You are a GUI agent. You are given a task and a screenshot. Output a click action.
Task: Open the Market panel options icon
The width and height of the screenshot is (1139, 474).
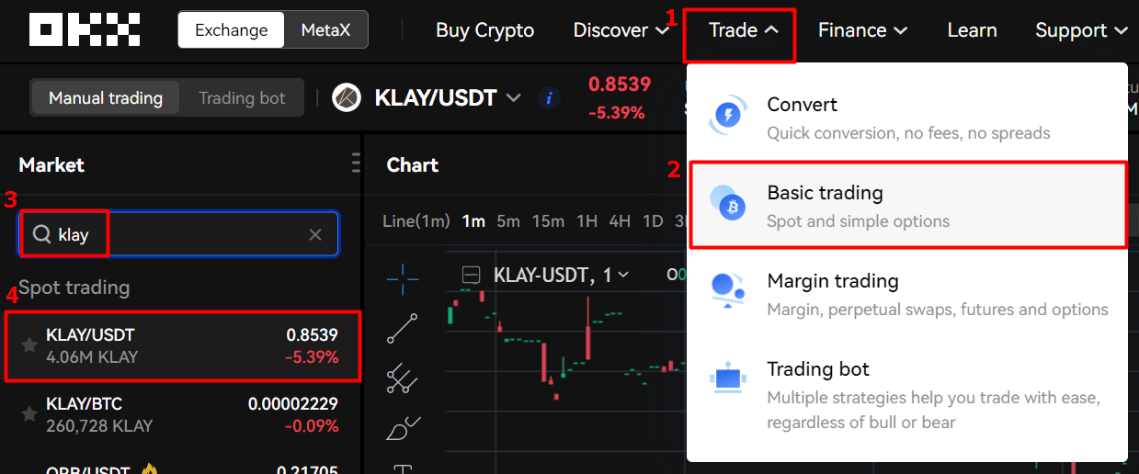tap(356, 164)
